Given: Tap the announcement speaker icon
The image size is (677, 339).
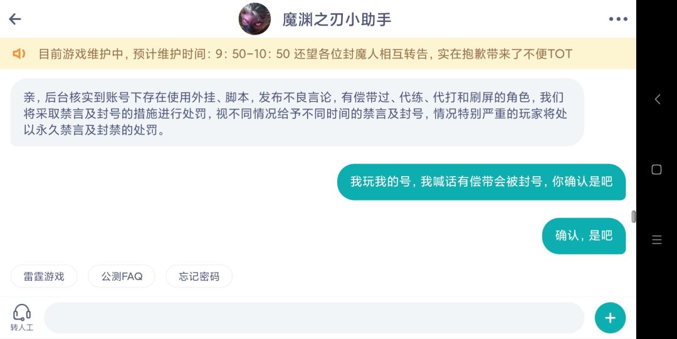Looking at the screenshot, I should pyautogui.click(x=19, y=54).
